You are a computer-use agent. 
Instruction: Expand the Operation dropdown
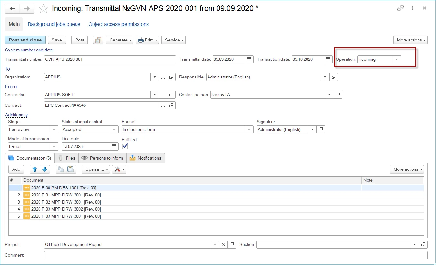click(x=397, y=59)
